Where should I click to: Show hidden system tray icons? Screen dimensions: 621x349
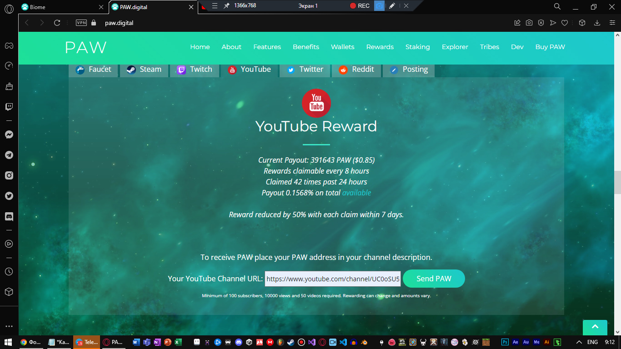tap(579, 342)
